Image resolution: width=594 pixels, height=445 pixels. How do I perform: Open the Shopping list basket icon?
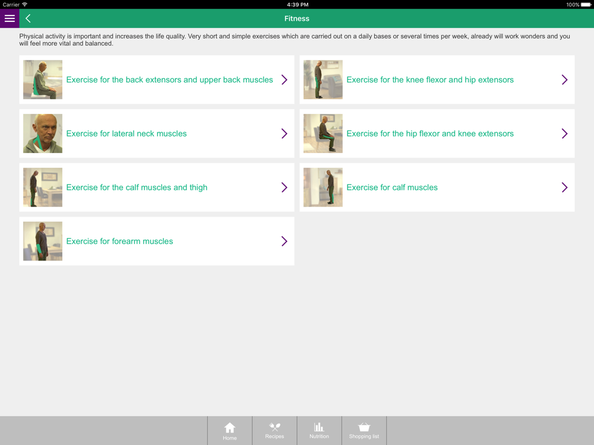tap(364, 427)
